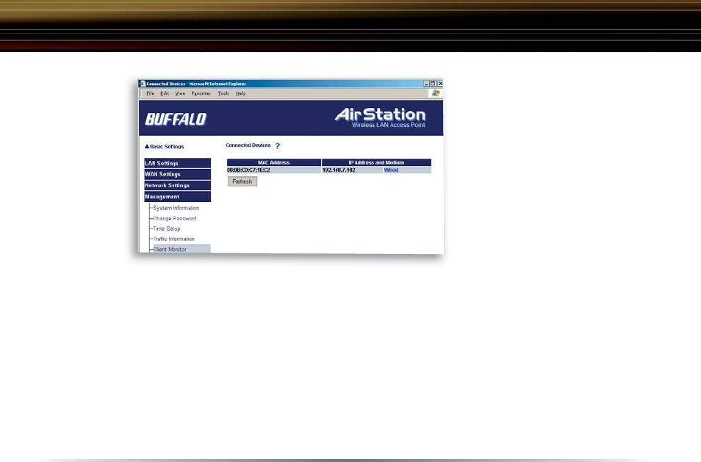The image size is (701, 462).
Task: Open the Tools menu
Action: [x=223, y=93]
